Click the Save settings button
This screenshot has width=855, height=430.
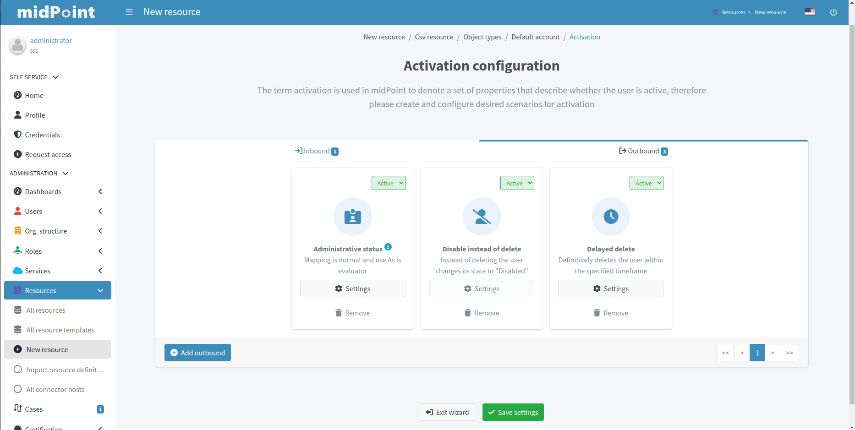pyautogui.click(x=513, y=412)
